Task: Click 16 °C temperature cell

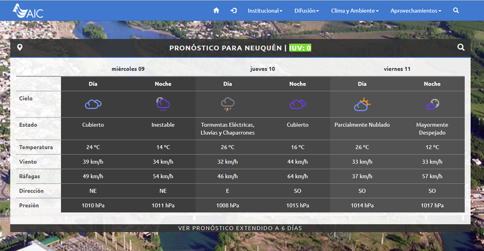Action: tap(297, 147)
